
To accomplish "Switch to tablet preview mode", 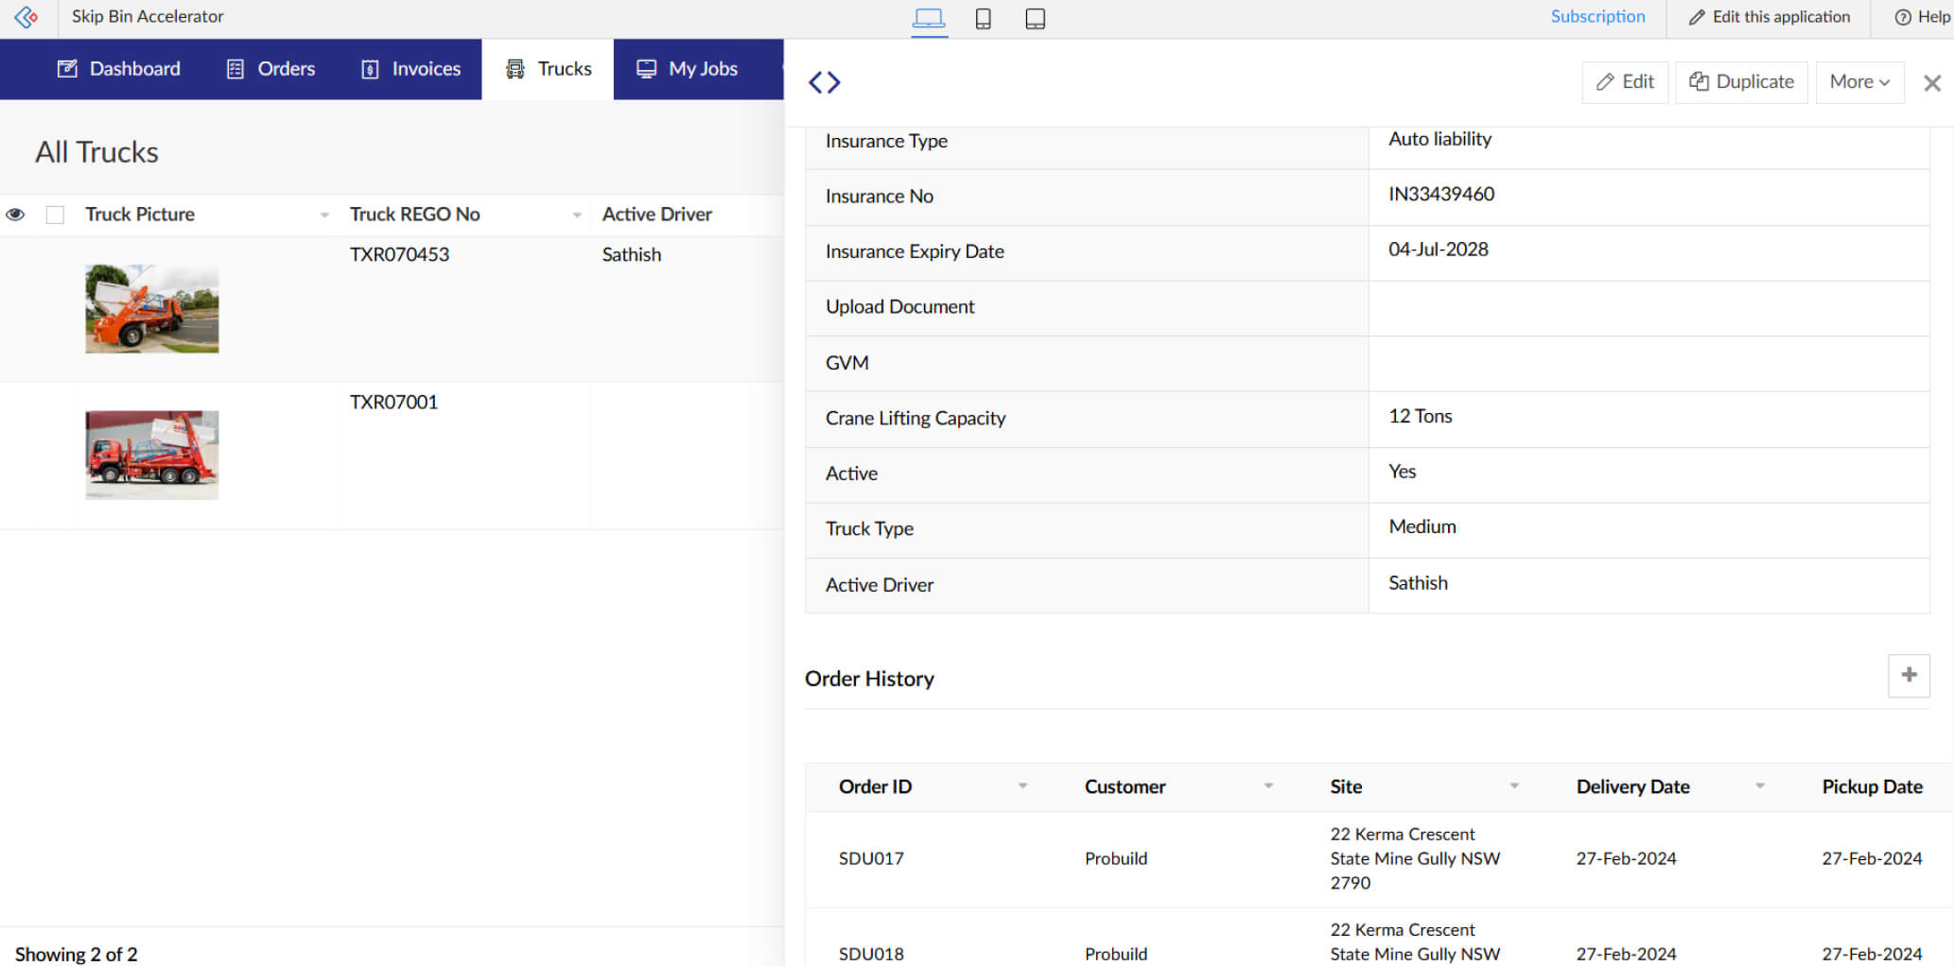I will (x=1035, y=18).
